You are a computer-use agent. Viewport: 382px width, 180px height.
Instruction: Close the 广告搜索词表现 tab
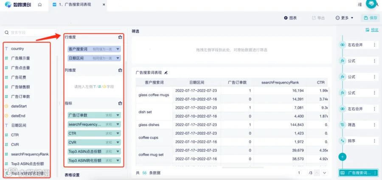tap(104, 5)
